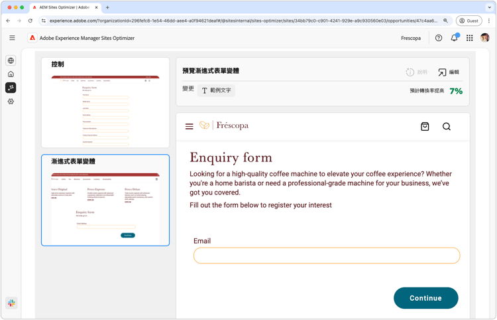Open the hamburger navigation menu in the top header
This screenshot has height=320, width=497.
(x=12, y=38)
